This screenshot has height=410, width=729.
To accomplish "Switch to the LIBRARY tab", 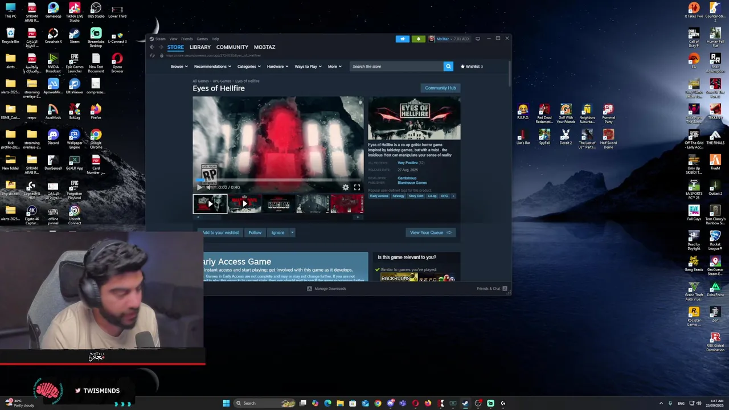I will (200, 47).
